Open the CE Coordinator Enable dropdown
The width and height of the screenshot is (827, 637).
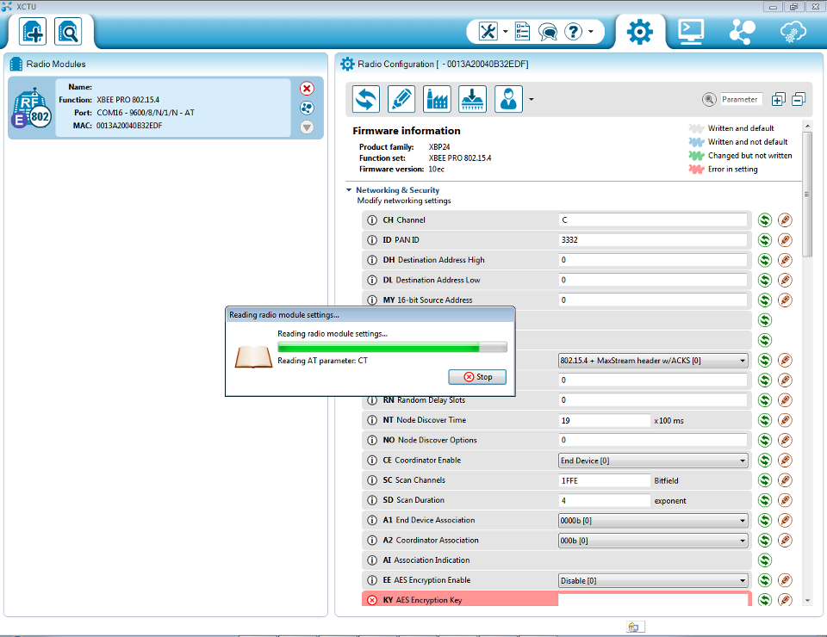coord(653,461)
